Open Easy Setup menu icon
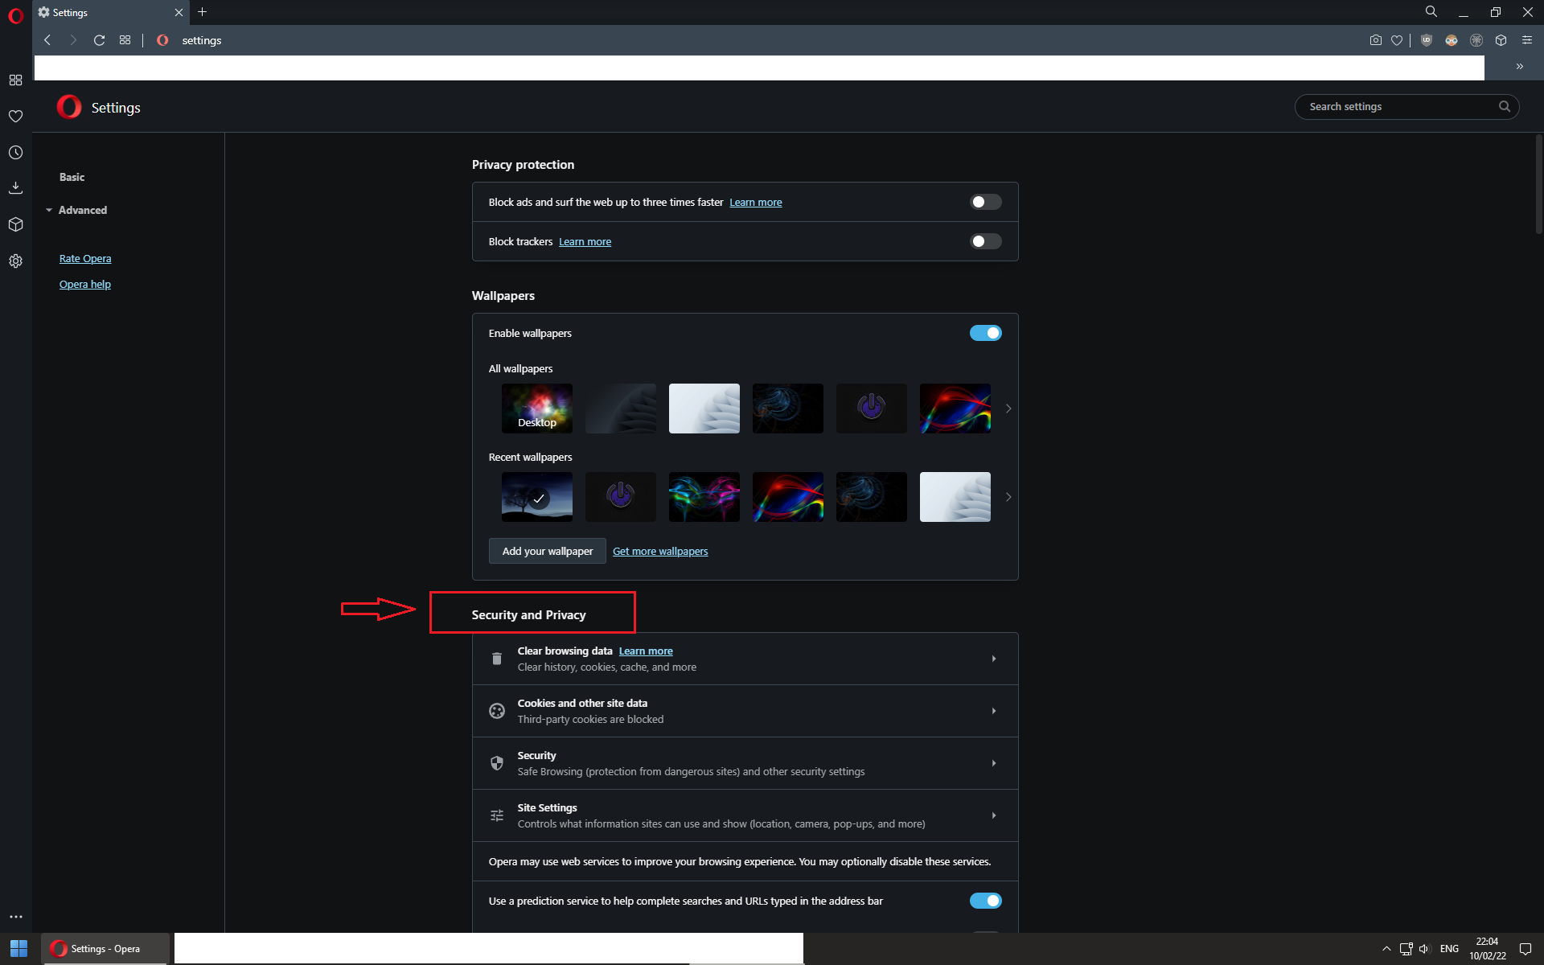Viewport: 1544px width, 965px height. 1527,40
